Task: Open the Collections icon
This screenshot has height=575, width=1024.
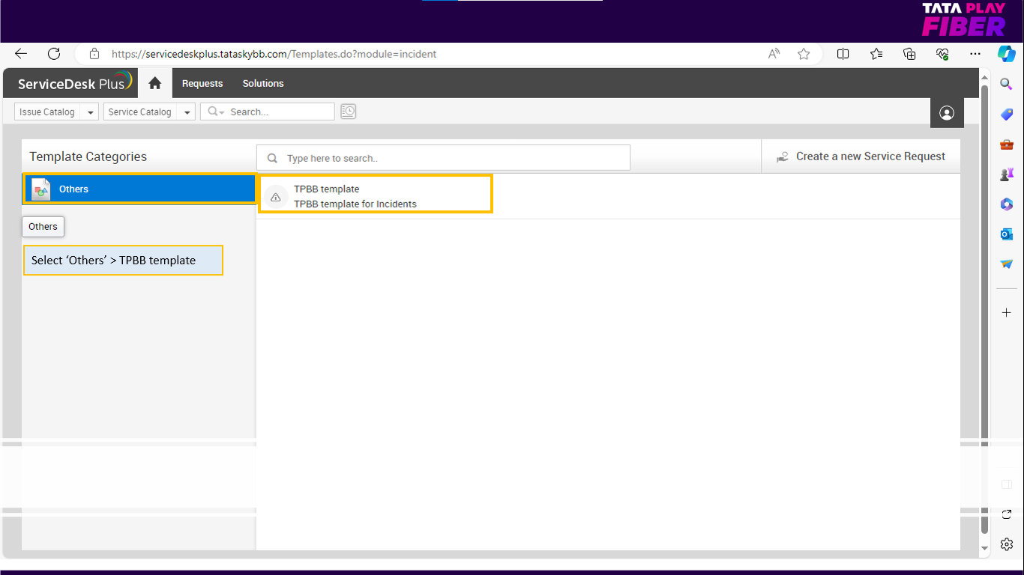Action: tap(909, 54)
